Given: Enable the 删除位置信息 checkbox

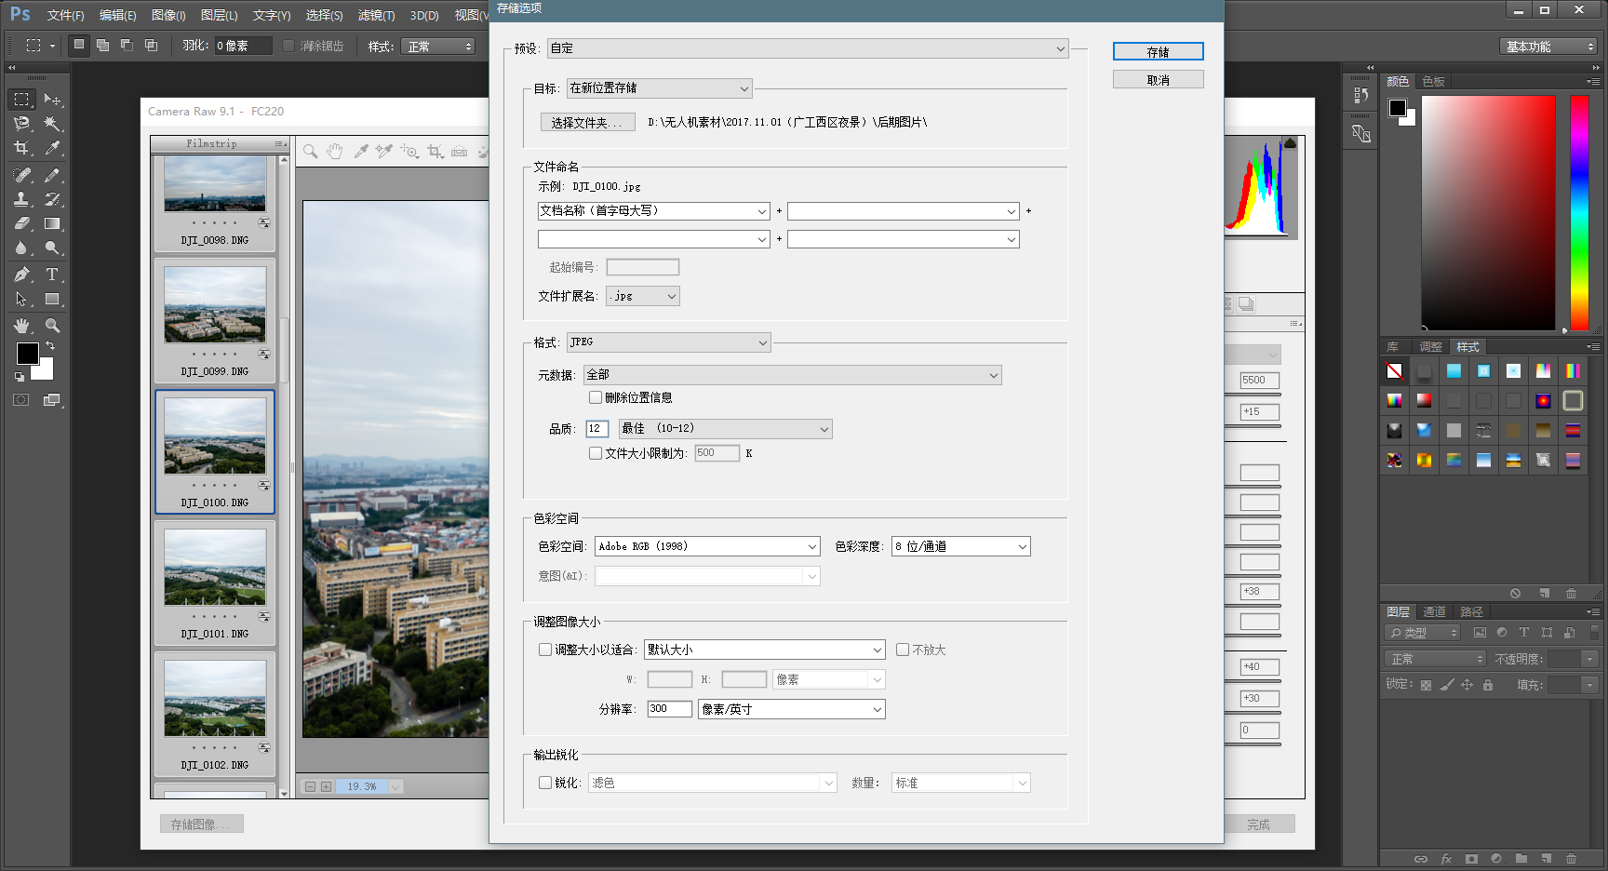Looking at the screenshot, I should 596,397.
